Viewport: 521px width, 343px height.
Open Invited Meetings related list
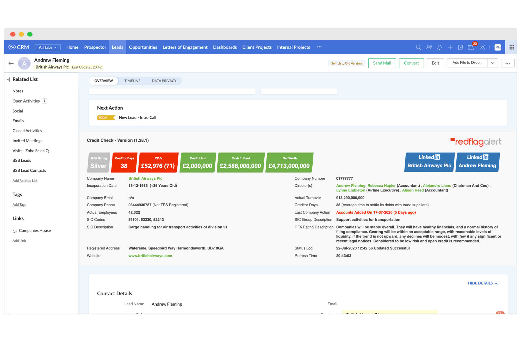tap(27, 141)
